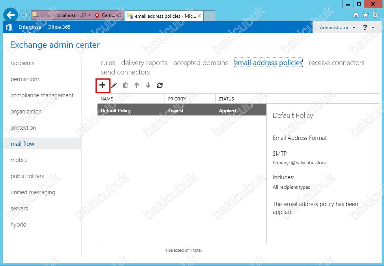The width and height of the screenshot is (384, 266).
Task: Open mobile in the left navigation
Action: 19,160
